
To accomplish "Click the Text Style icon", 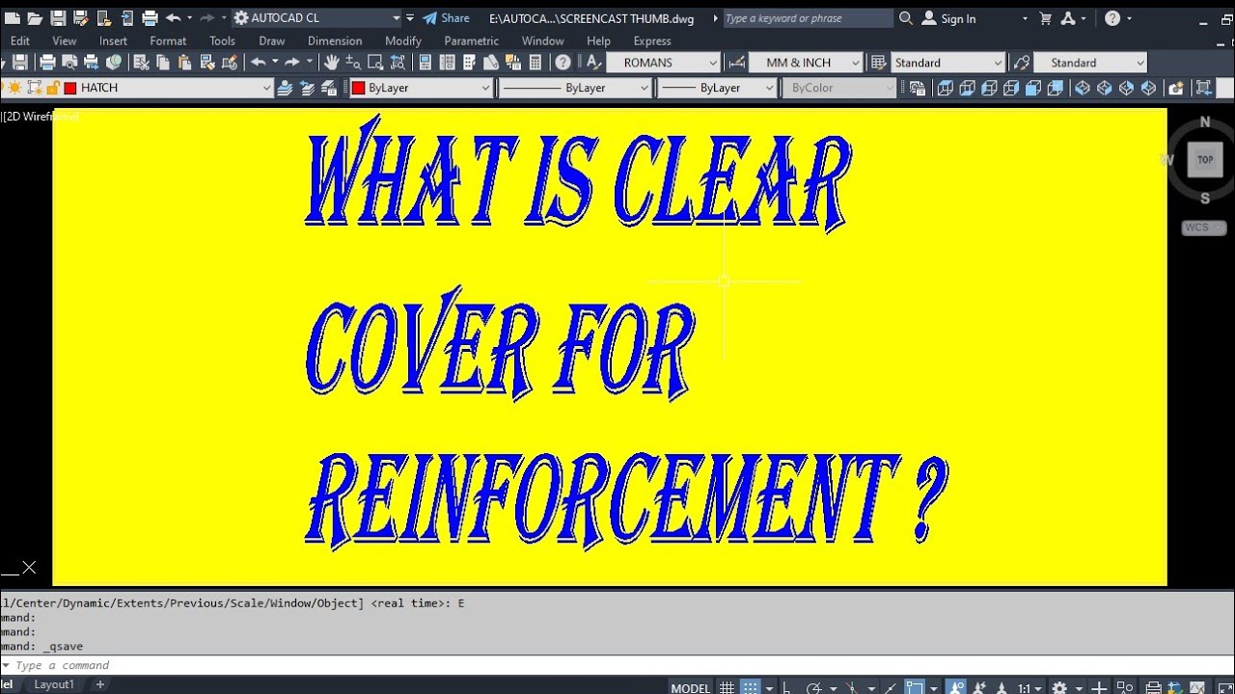I will pos(594,63).
